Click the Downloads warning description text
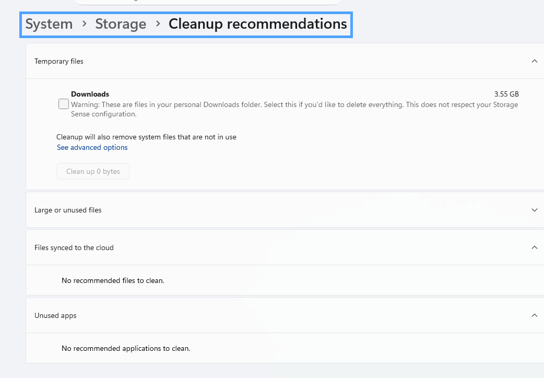544x378 pixels. (x=294, y=109)
